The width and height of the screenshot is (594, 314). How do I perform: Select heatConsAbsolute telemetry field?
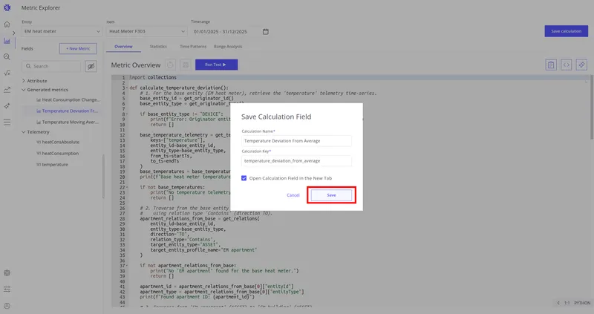click(61, 142)
